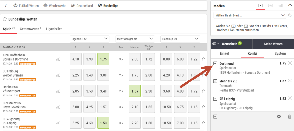Click the Bundesliga breadcrumb

pos(108,6)
